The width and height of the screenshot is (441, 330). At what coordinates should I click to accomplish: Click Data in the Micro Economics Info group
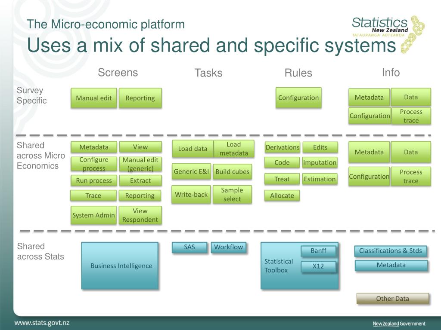411,152
